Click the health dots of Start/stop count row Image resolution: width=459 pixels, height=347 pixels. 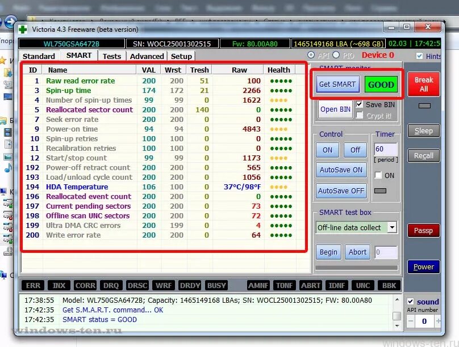(x=279, y=158)
